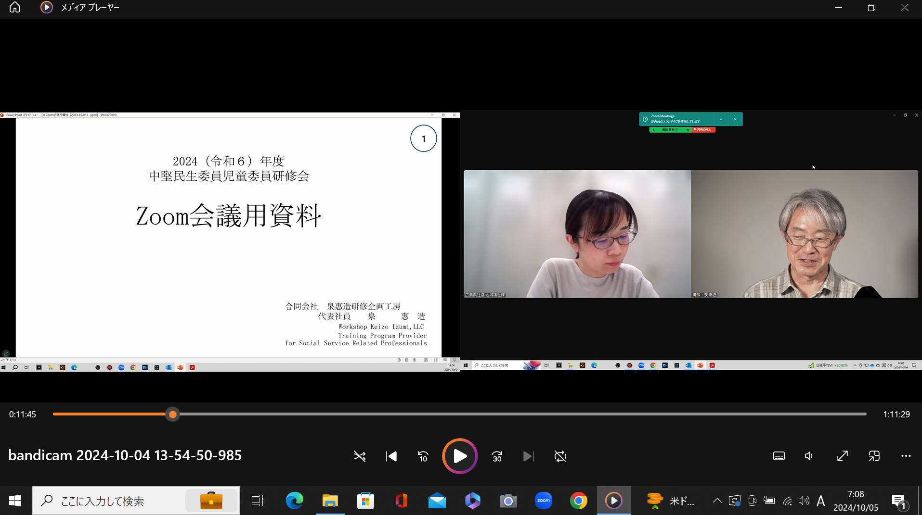
Task: Open the notification center
Action: (899, 502)
